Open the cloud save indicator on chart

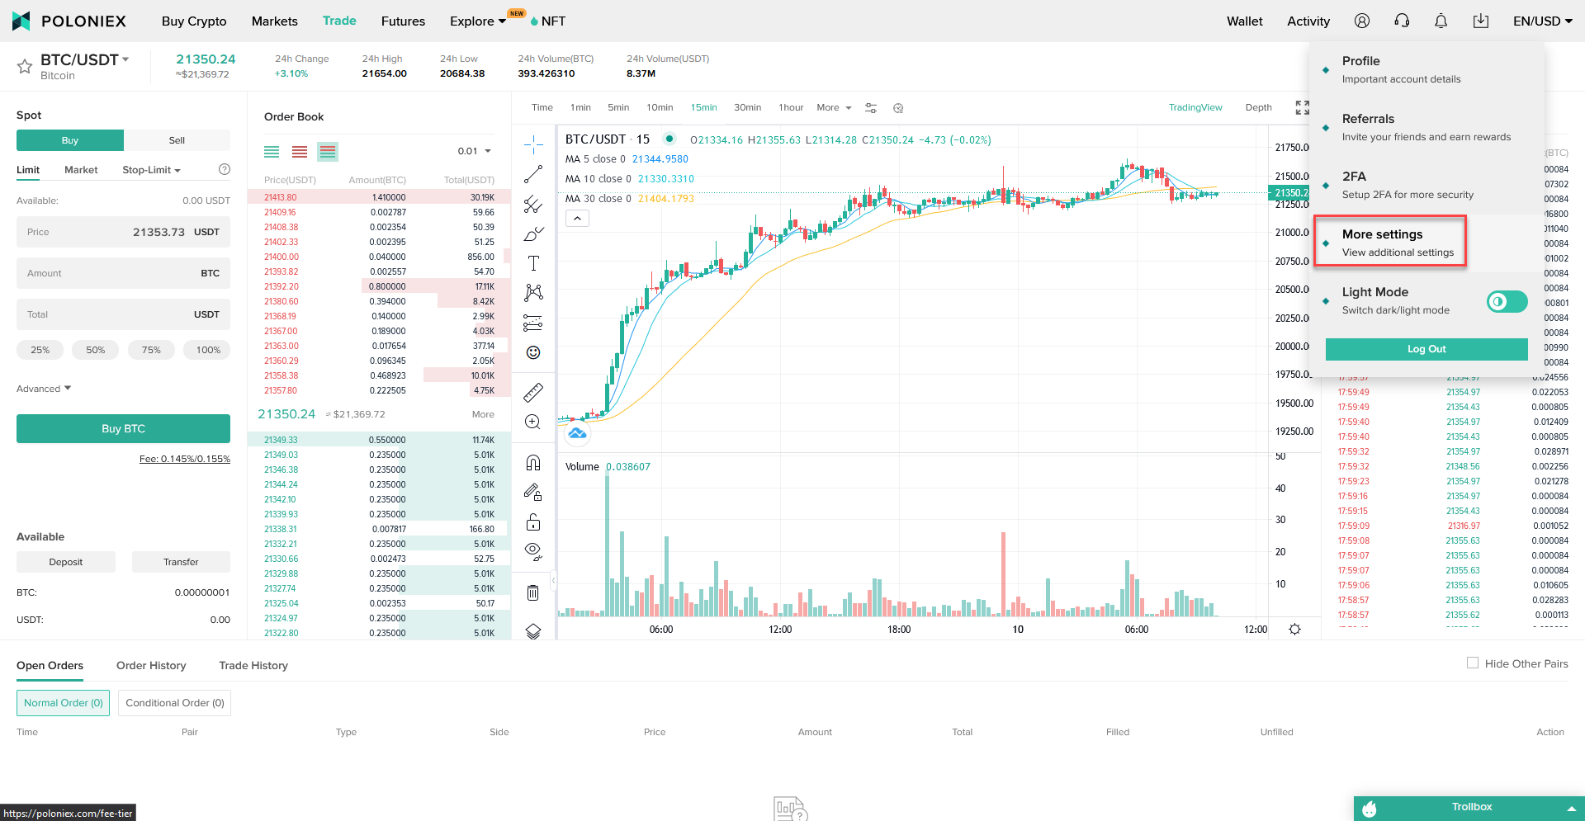[576, 433]
